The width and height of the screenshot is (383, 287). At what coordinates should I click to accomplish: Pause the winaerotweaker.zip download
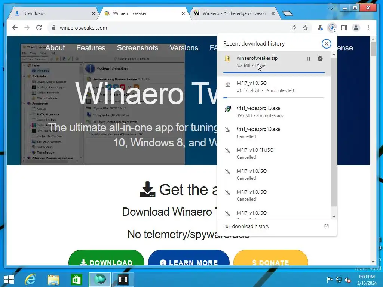tap(308, 59)
